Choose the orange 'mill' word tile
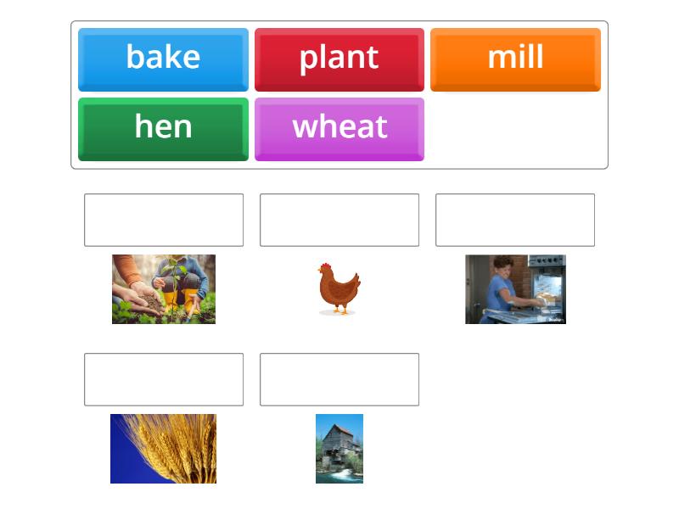The image size is (679, 509). (x=515, y=58)
